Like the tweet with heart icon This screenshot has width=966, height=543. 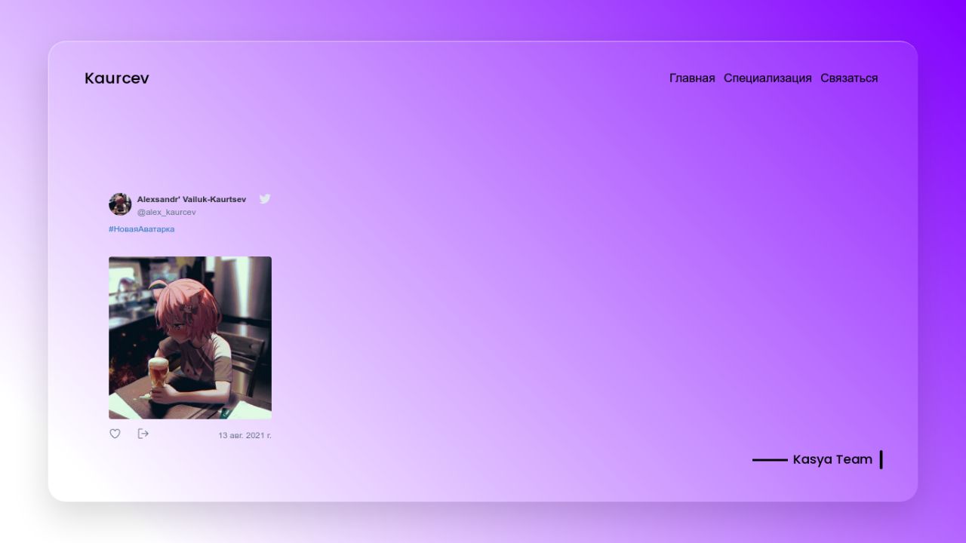[x=115, y=434]
